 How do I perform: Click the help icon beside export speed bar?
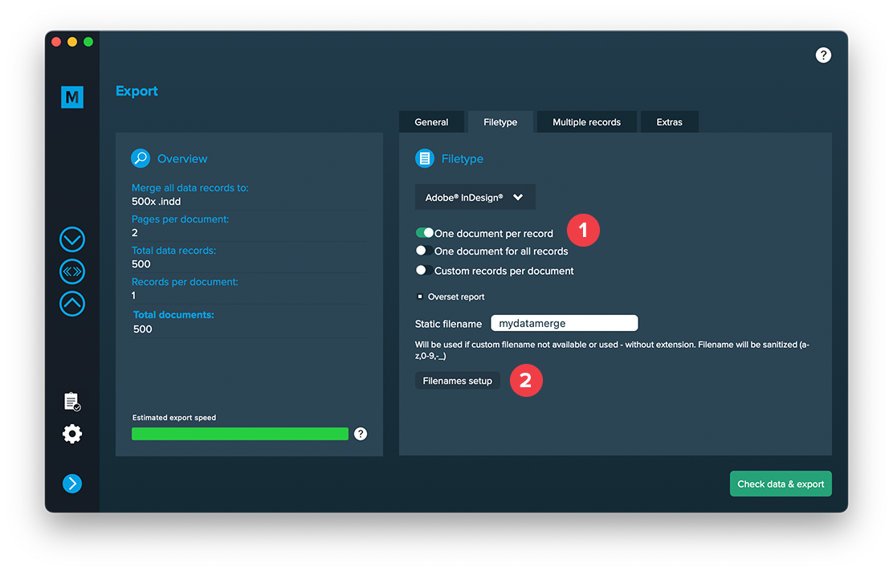pos(361,434)
